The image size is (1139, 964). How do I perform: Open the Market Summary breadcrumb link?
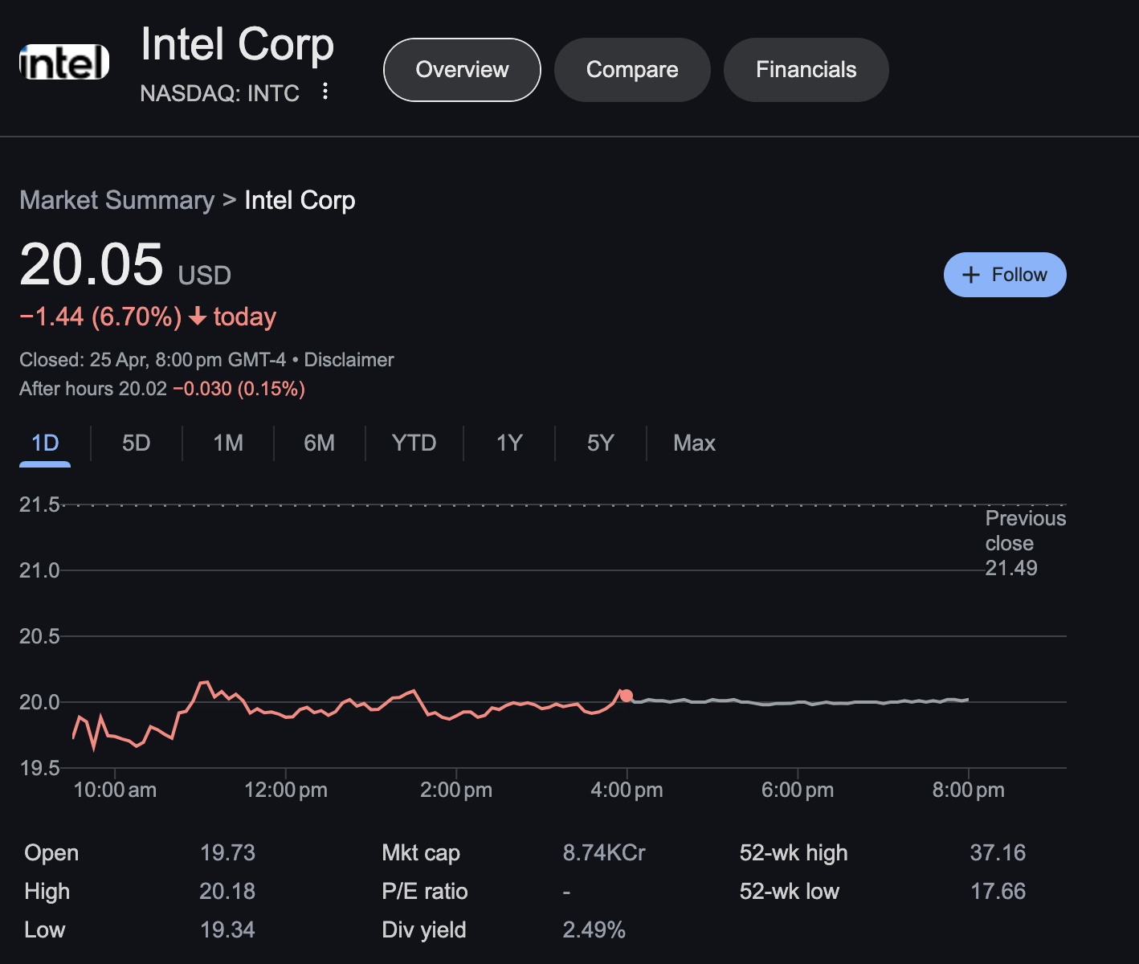tap(117, 200)
